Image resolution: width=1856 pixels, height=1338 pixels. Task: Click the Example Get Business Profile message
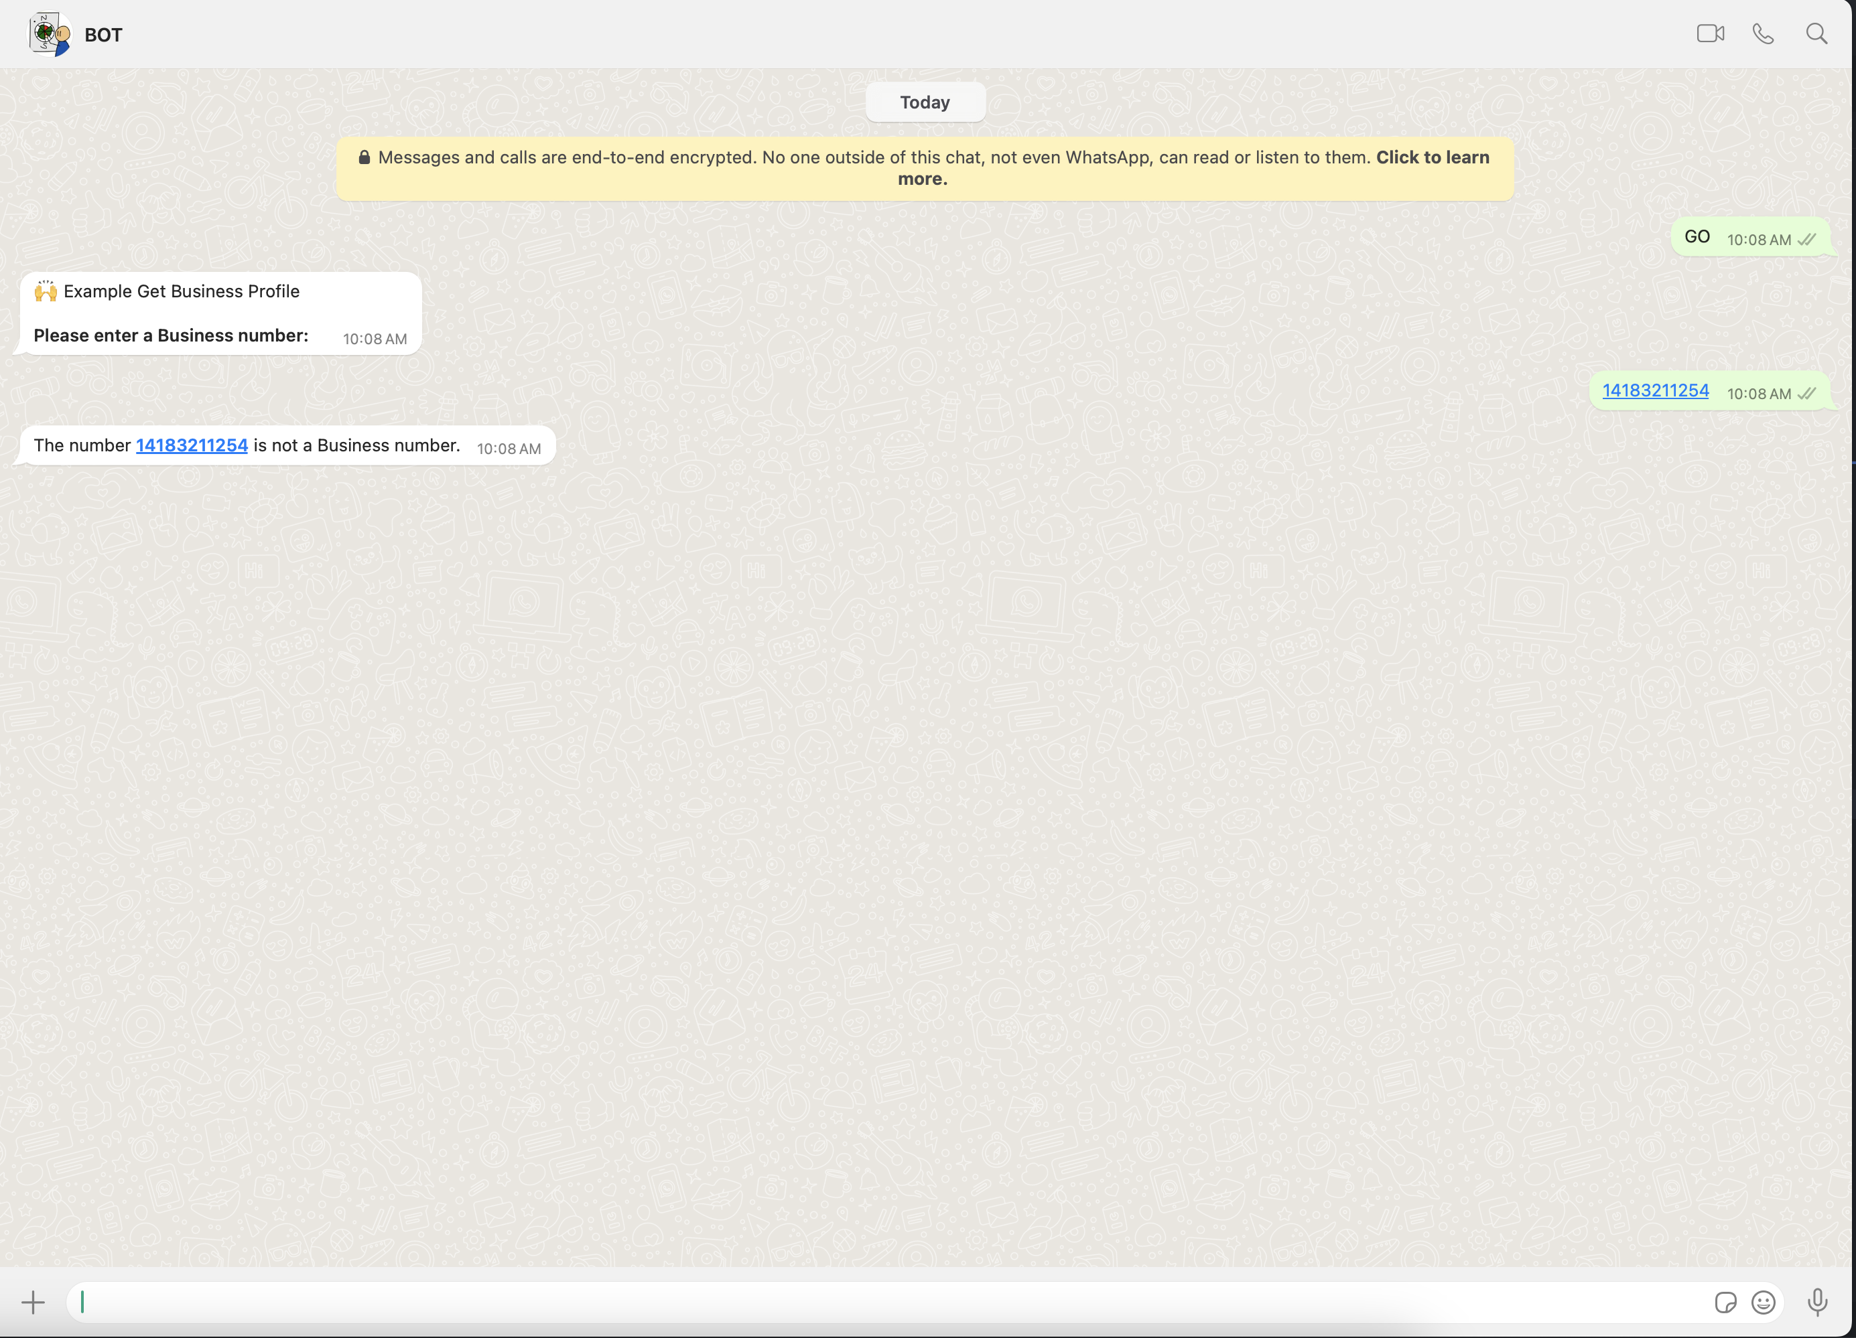[182, 292]
